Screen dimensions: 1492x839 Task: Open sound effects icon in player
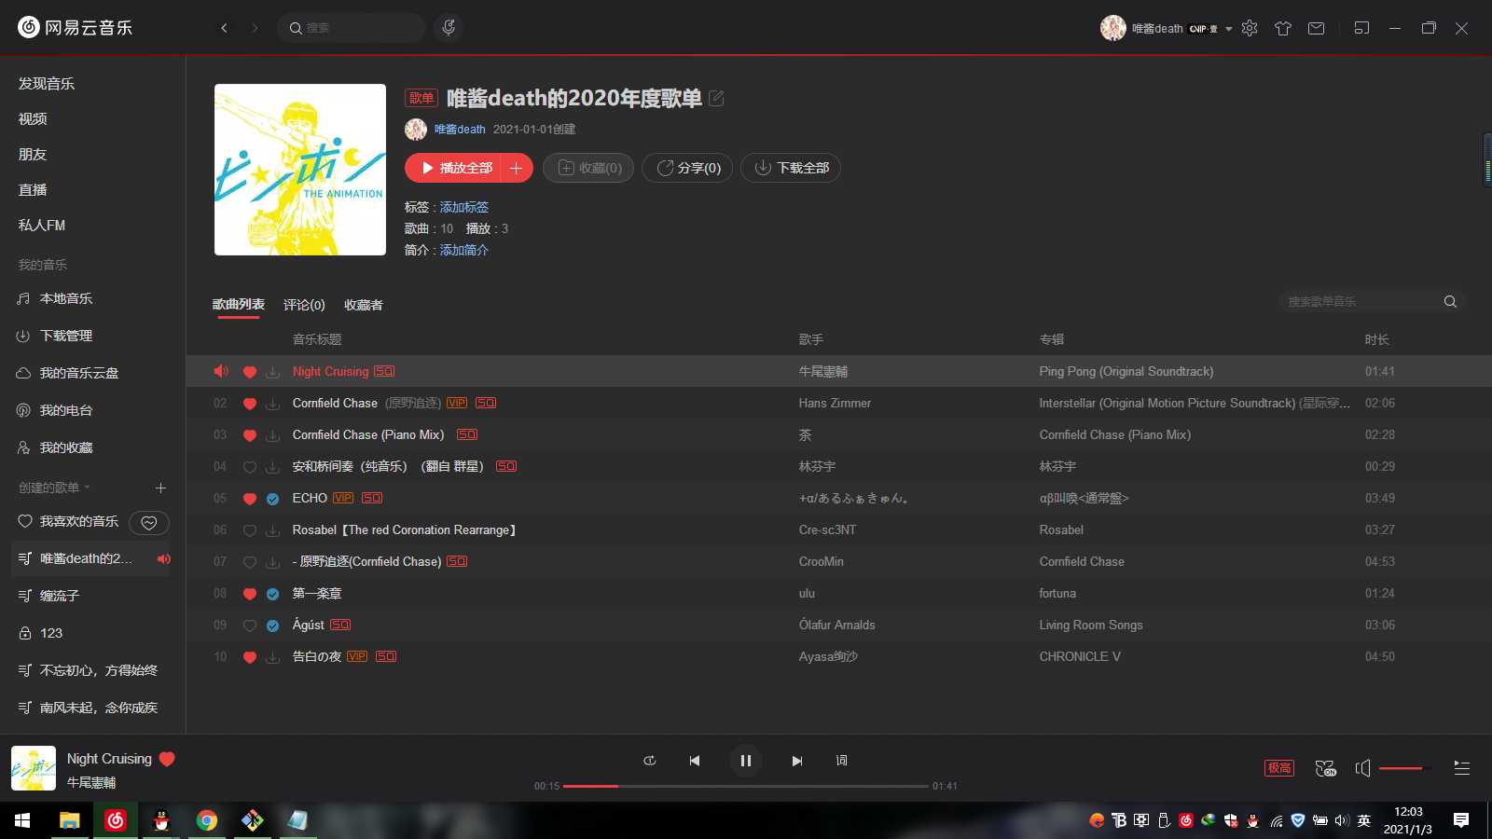(1325, 768)
